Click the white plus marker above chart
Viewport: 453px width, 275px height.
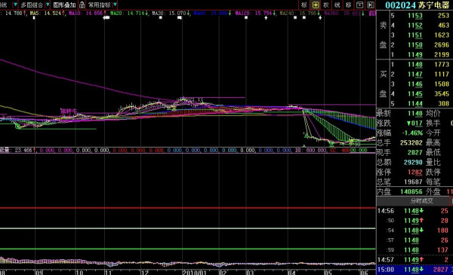pyautogui.click(x=266, y=18)
